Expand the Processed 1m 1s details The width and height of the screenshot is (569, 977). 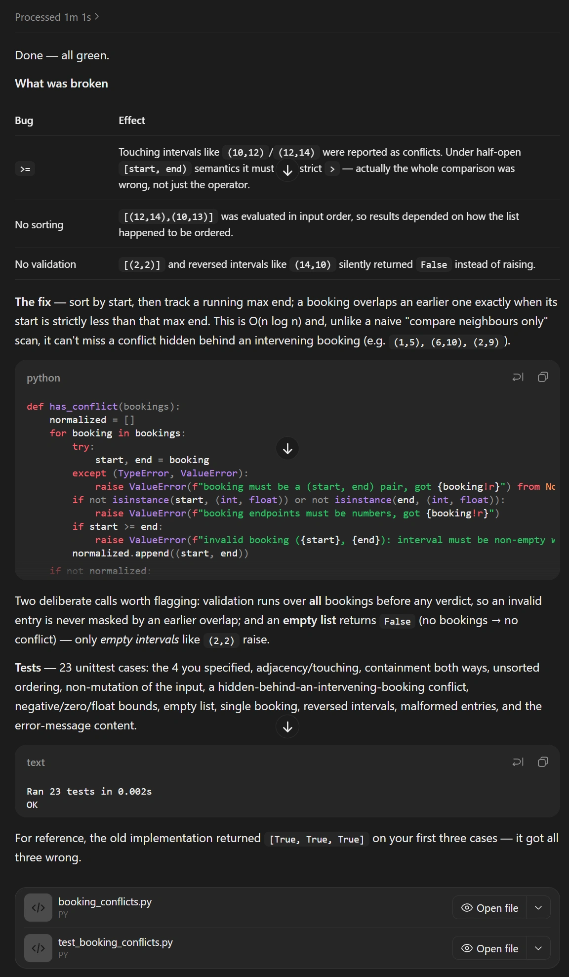pyautogui.click(x=57, y=17)
